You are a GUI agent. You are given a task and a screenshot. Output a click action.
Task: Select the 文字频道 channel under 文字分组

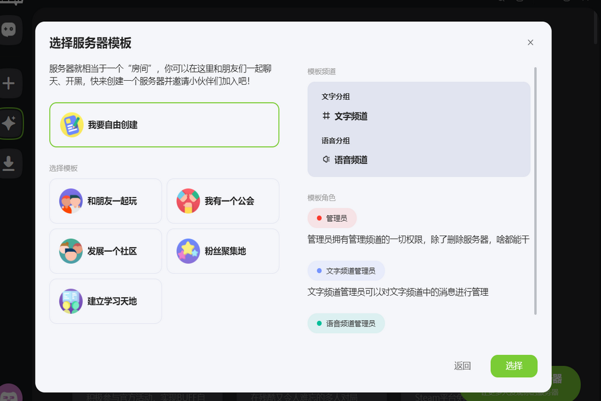[345, 116]
